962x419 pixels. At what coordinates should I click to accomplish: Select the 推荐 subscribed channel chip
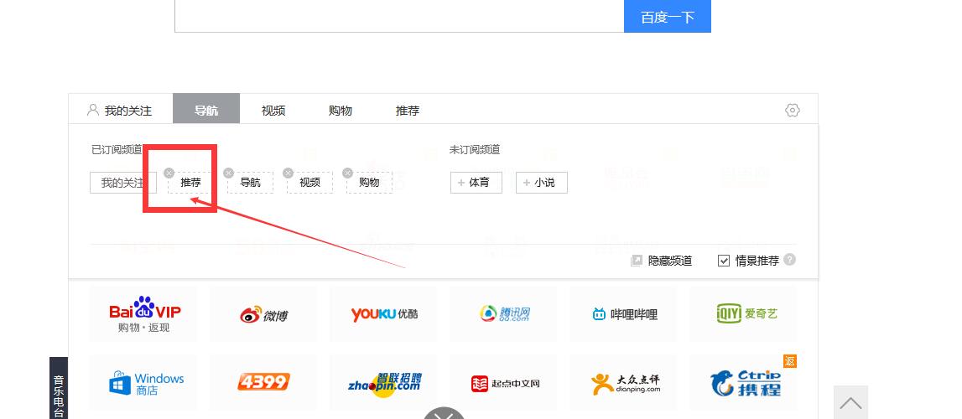(x=190, y=183)
